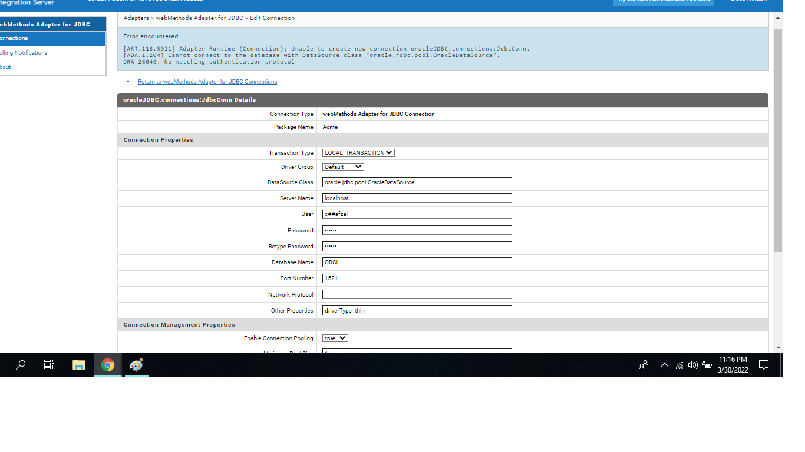Viewport: 805px width, 452px height.
Task: Change the Enable Connection Pooling dropdown
Action: pyautogui.click(x=335, y=338)
